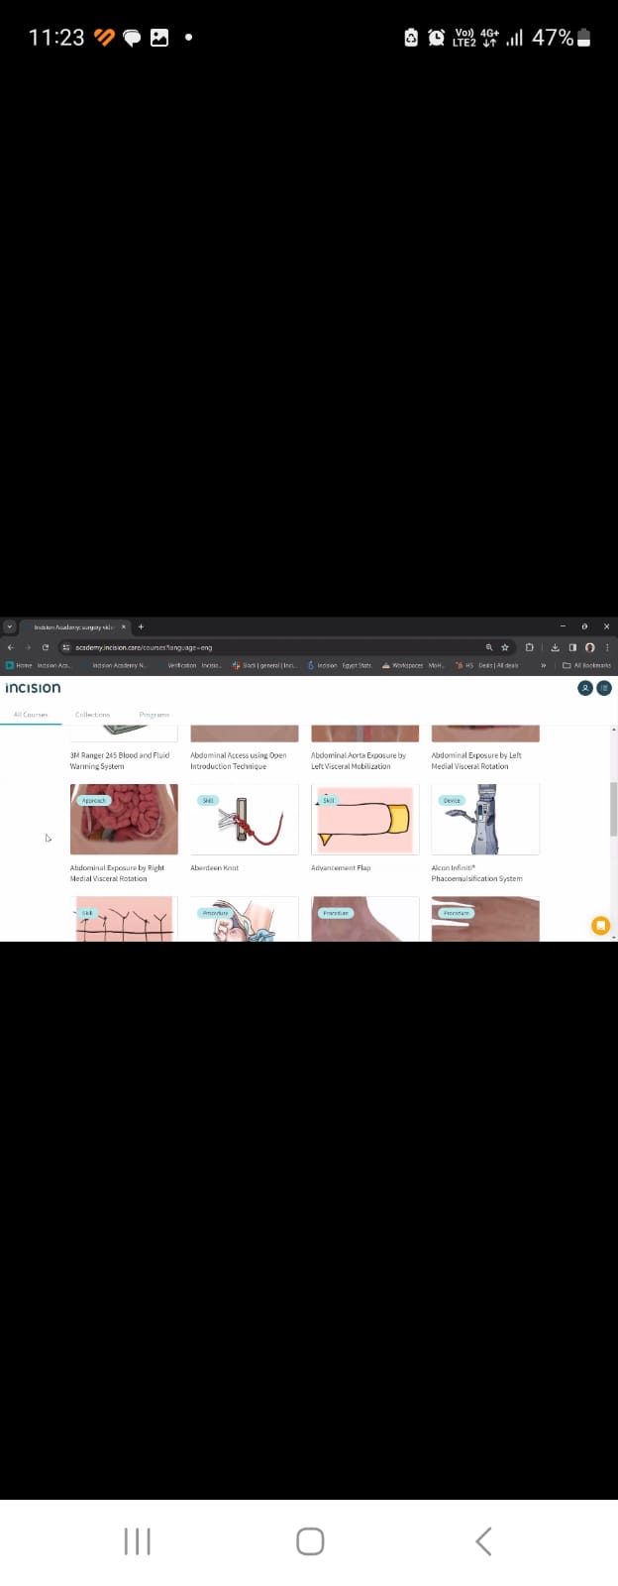
Task: Tap the Android back arrow
Action: [x=483, y=1541]
